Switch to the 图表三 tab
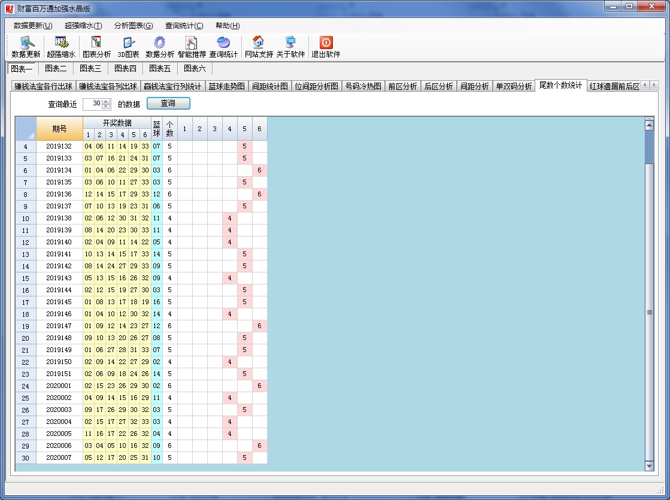The width and height of the screenshot is (670, 500). point(90,68)
